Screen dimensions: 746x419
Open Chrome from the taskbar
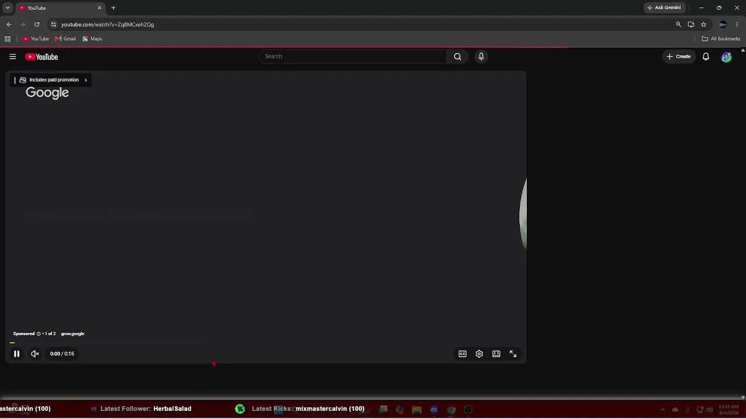451,410
